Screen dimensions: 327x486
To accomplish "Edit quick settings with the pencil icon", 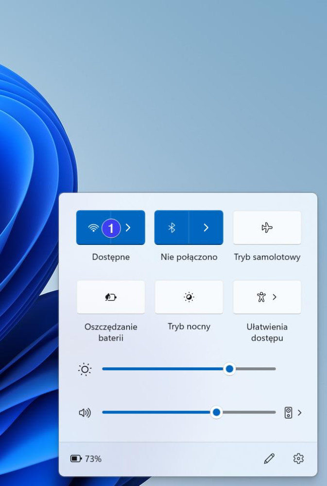I will pyautogui.click(x=269, y=458).
